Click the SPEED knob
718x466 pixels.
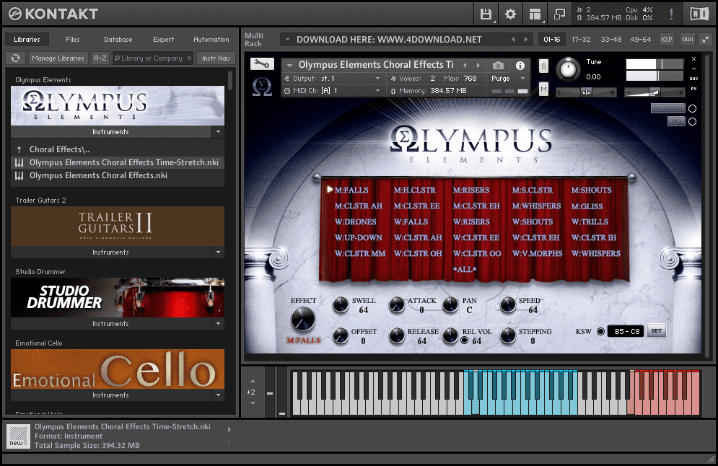click(x=507, y=304)
